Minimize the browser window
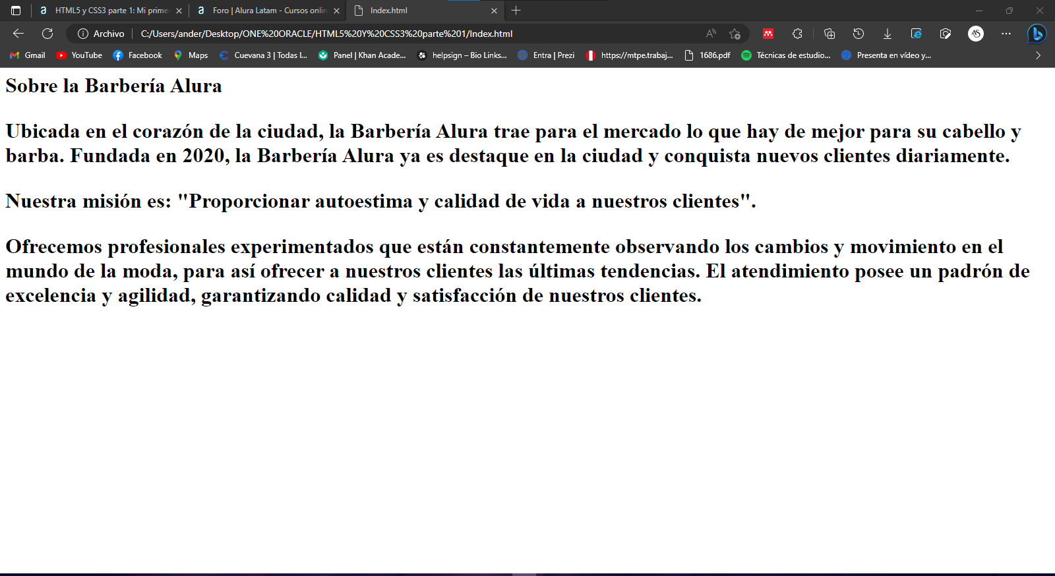 point(979,11)
